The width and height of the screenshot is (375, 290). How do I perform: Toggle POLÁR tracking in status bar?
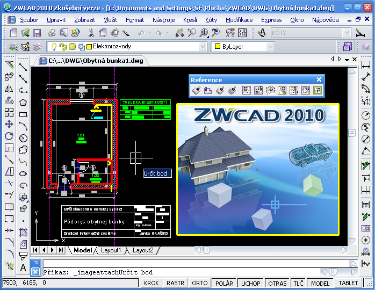[223, 283]
